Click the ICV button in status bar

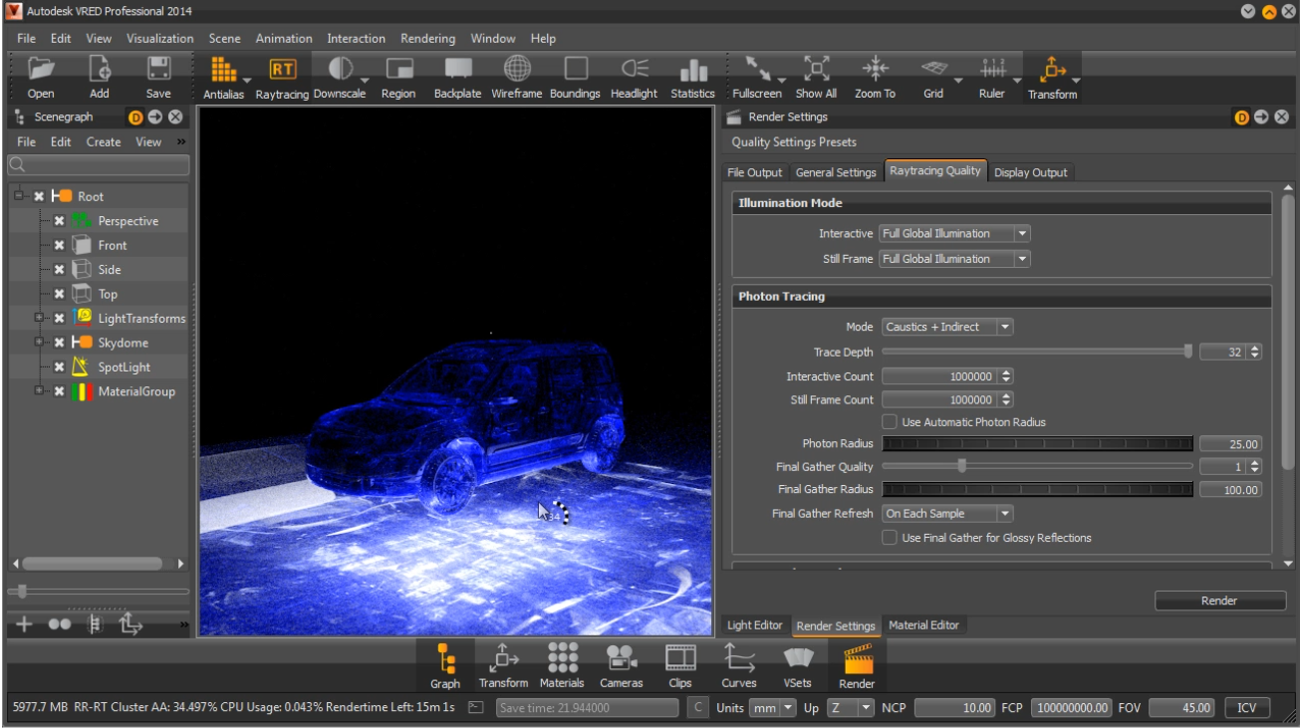(x=1246, y=708)
